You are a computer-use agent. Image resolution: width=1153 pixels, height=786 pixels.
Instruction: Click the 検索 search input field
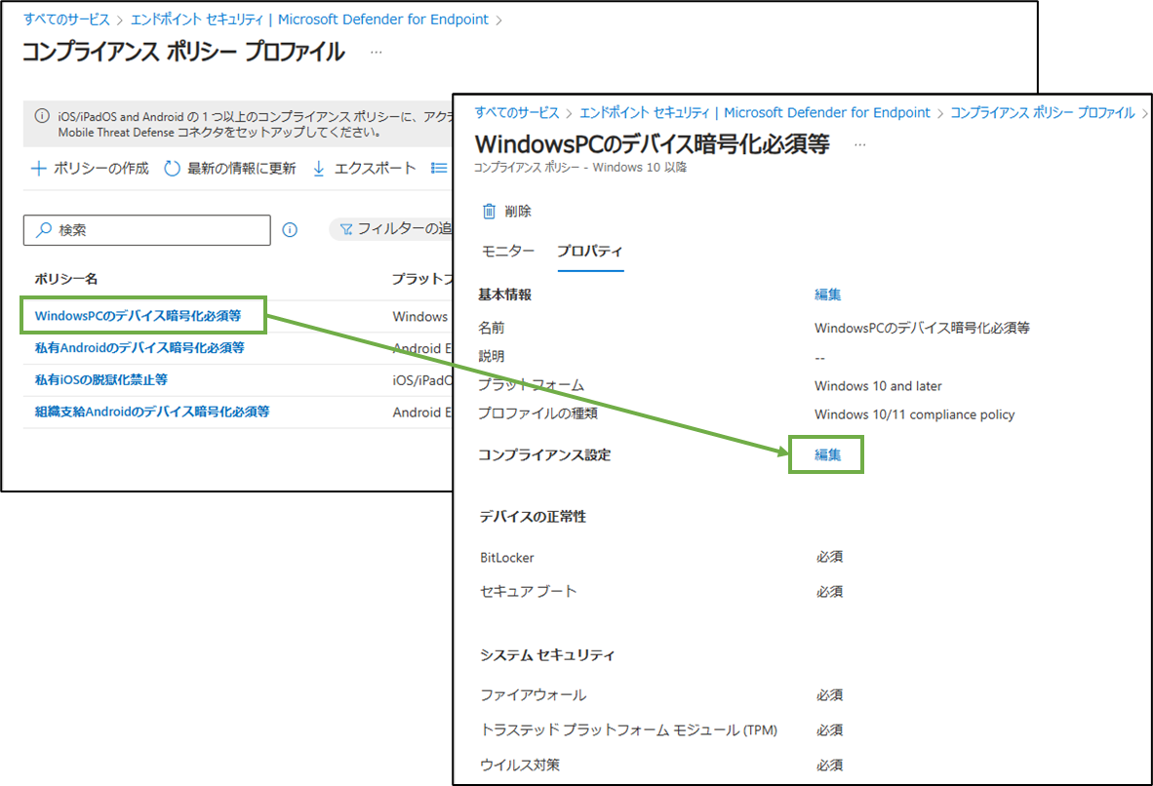pyautogui.click(x=147, y=230)
